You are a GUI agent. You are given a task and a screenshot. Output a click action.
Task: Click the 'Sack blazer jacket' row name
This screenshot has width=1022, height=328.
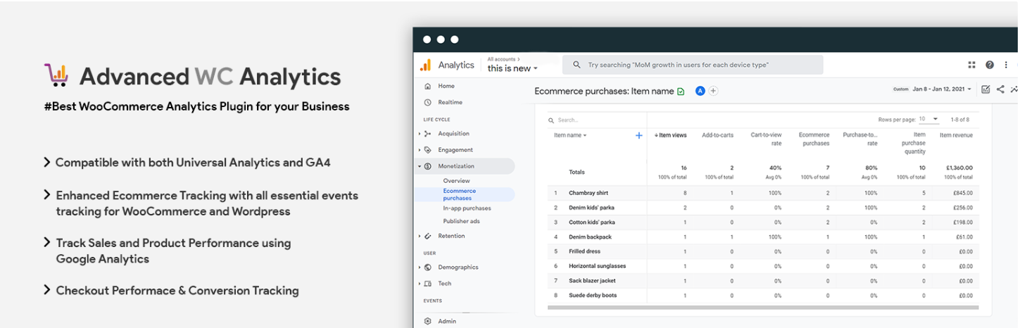click(593, 281)
